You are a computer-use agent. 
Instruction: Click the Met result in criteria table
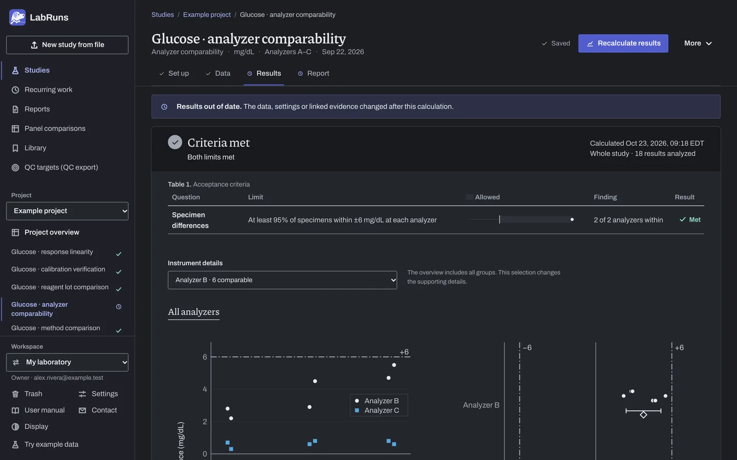pos(690,220)
